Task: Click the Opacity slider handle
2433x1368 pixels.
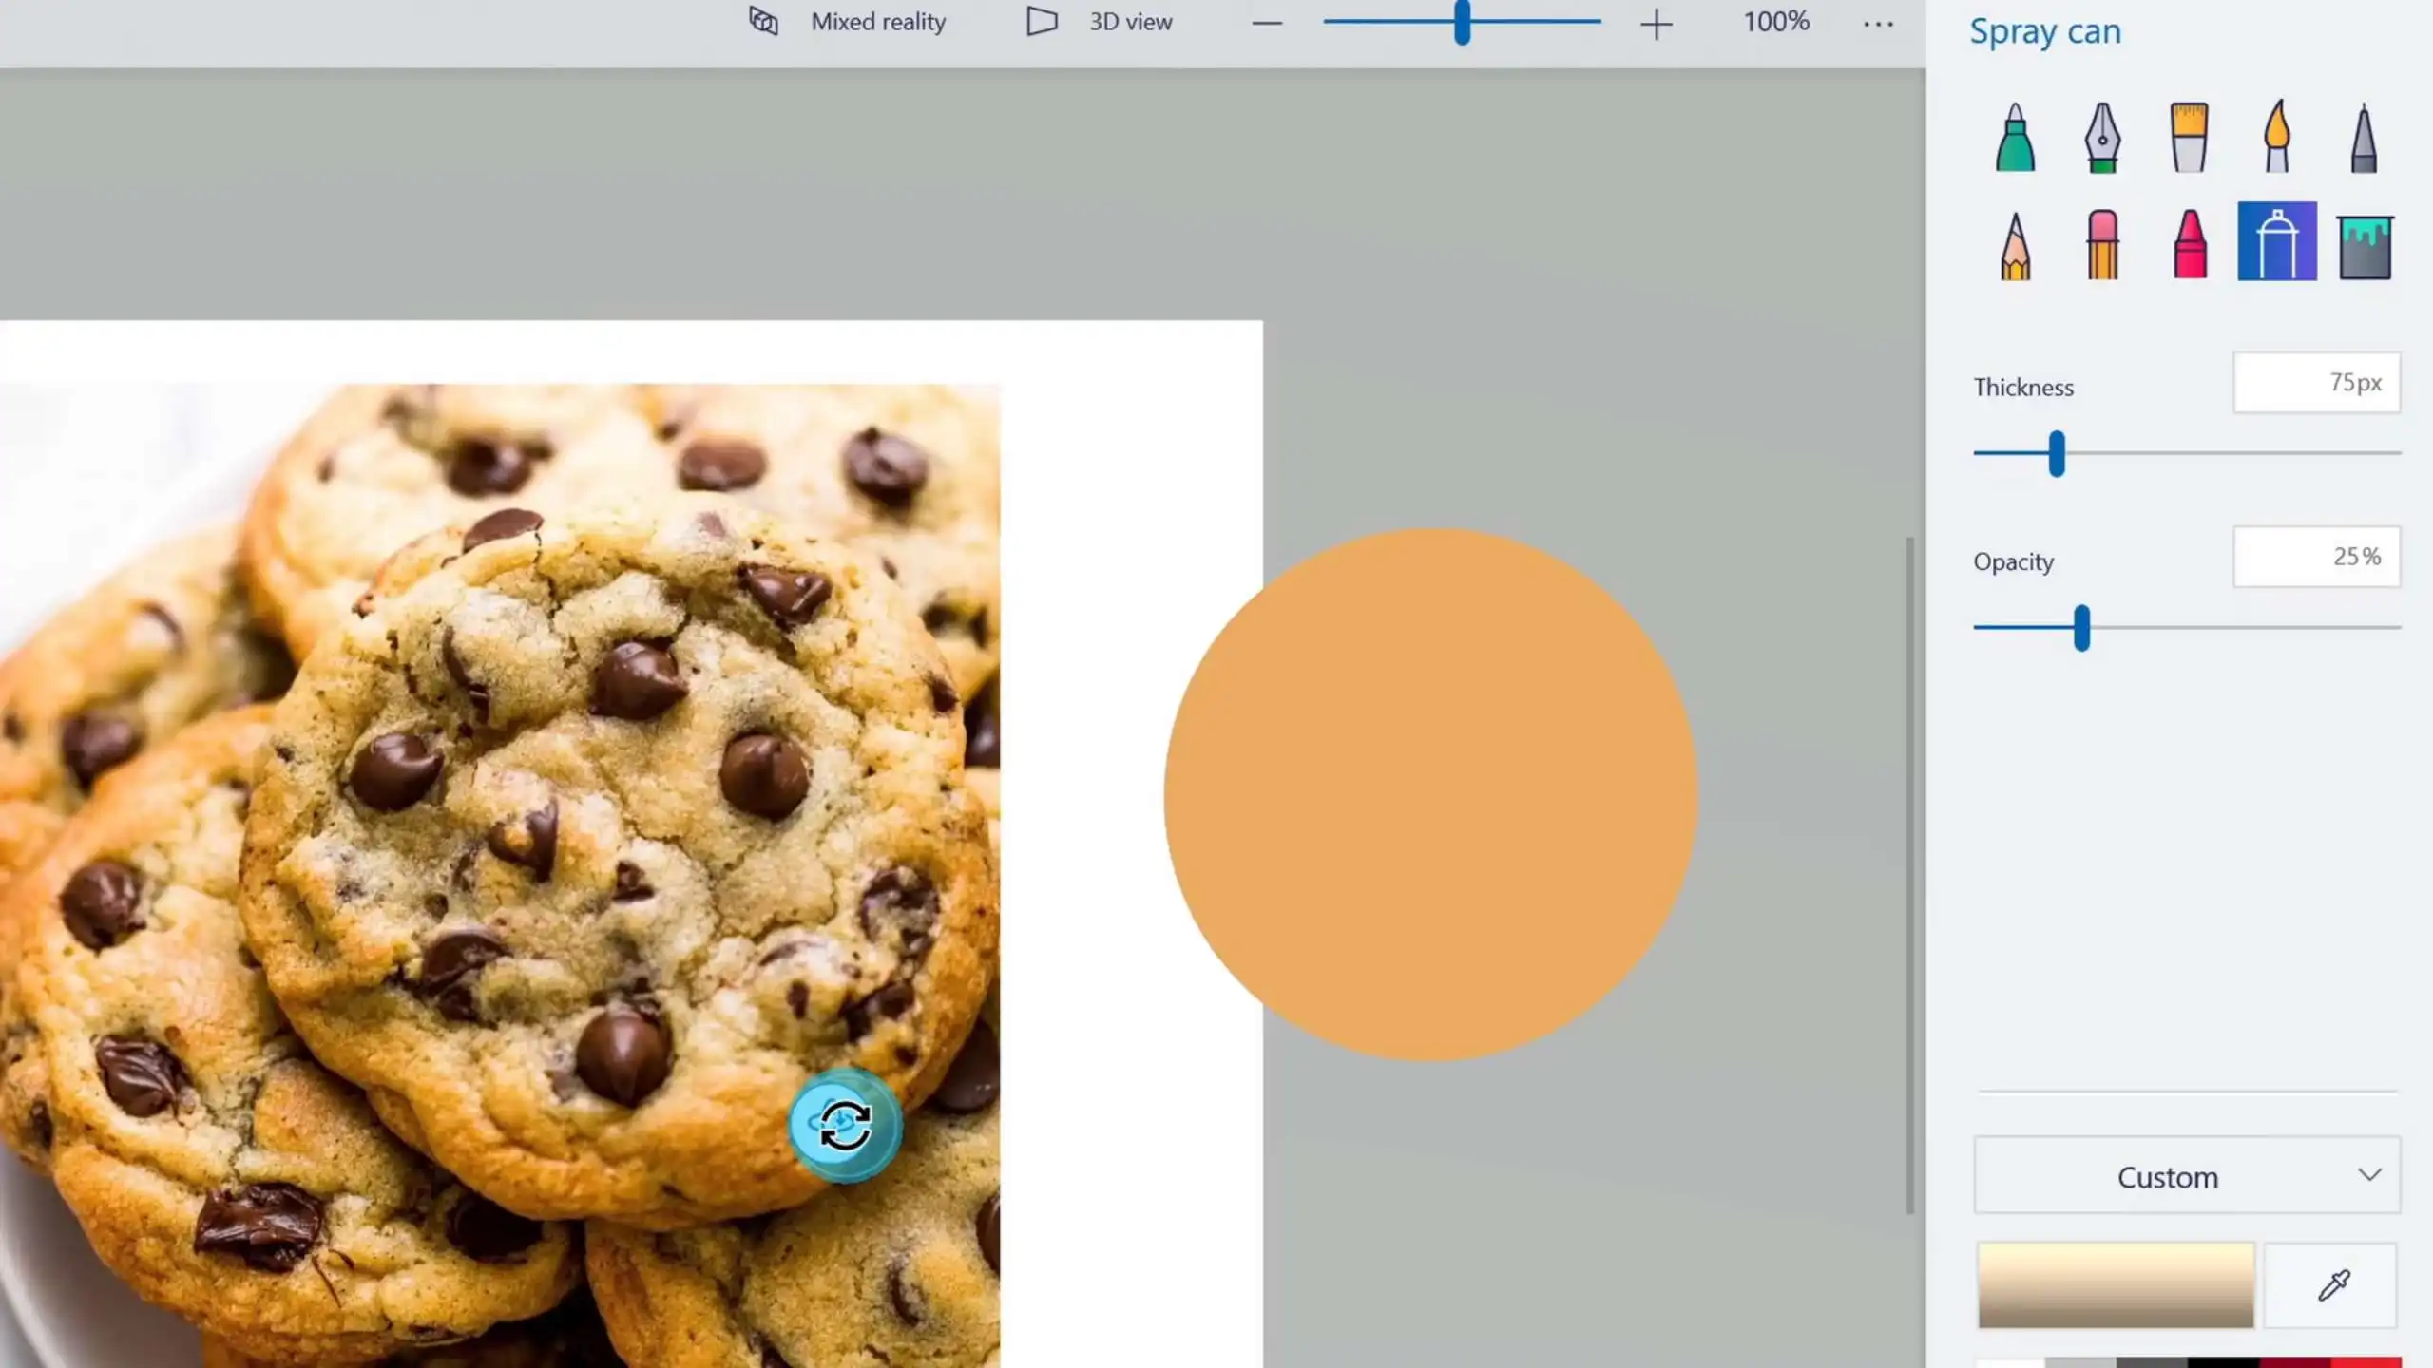Action: (2081, 628)
